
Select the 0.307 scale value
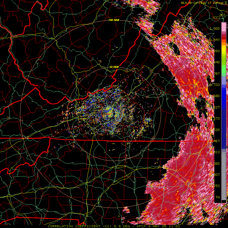(215, 175)
